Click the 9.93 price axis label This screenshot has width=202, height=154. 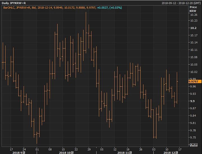(193, 94)
